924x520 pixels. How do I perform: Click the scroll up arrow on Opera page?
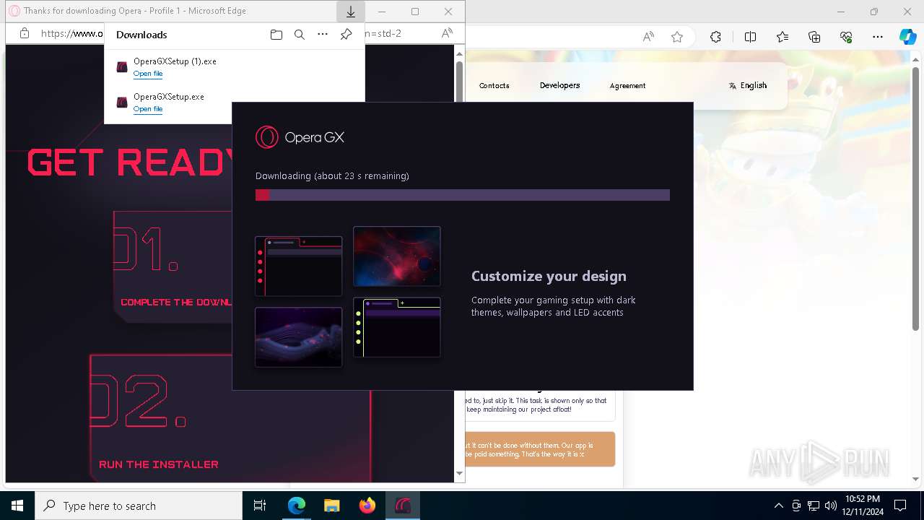point(459,53)
